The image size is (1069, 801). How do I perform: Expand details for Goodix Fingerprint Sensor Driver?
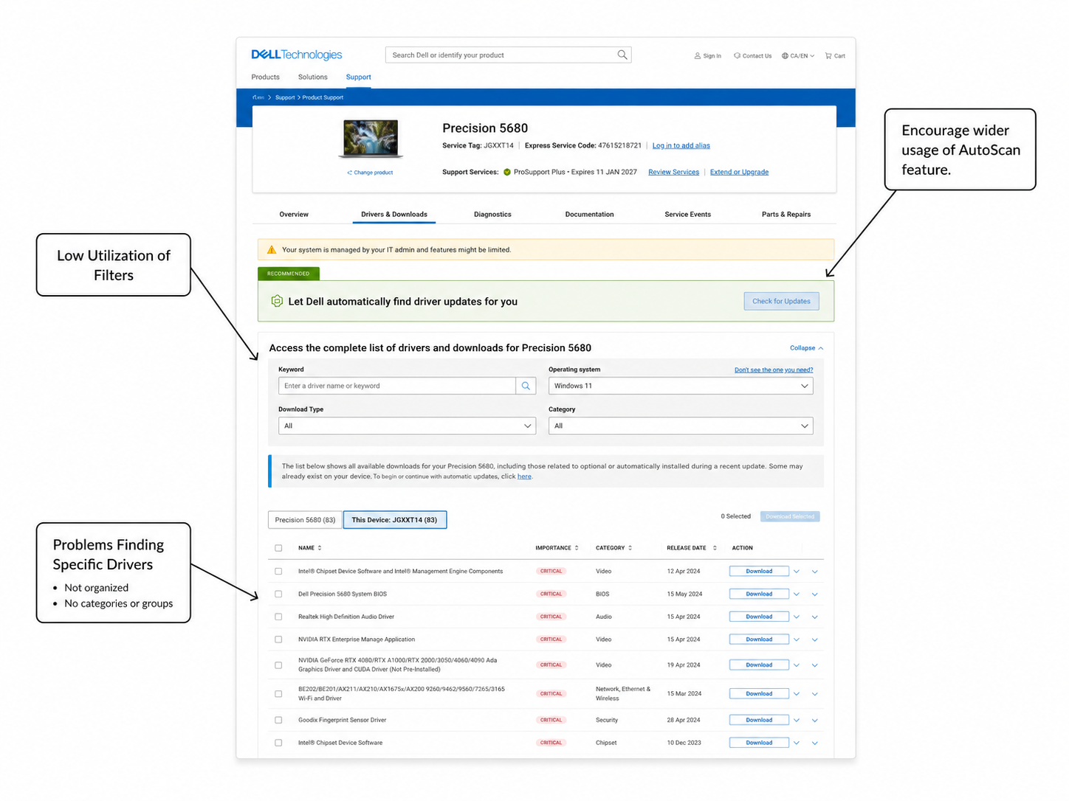tap(815, 721)
